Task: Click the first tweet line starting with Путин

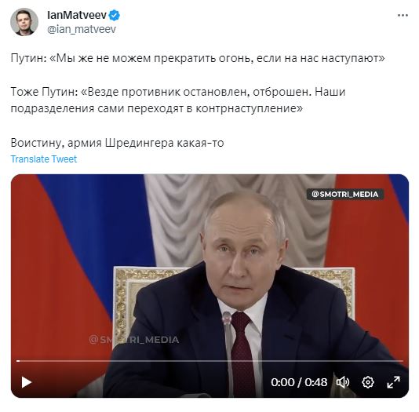Action: tap(198, 58)
